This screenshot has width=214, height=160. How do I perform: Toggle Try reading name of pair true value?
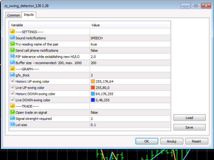(130, 44)
